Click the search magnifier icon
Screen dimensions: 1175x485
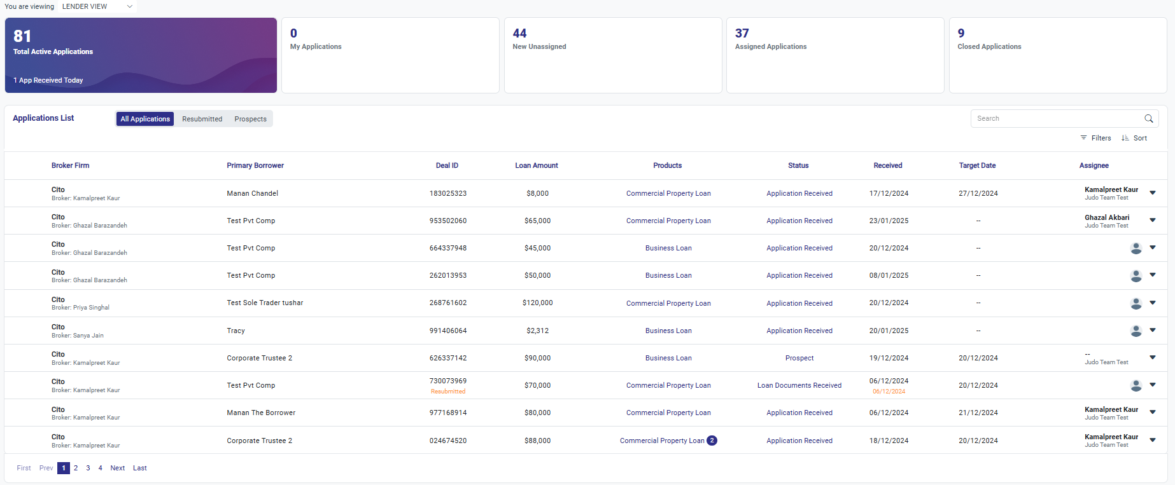(1148, 119)
